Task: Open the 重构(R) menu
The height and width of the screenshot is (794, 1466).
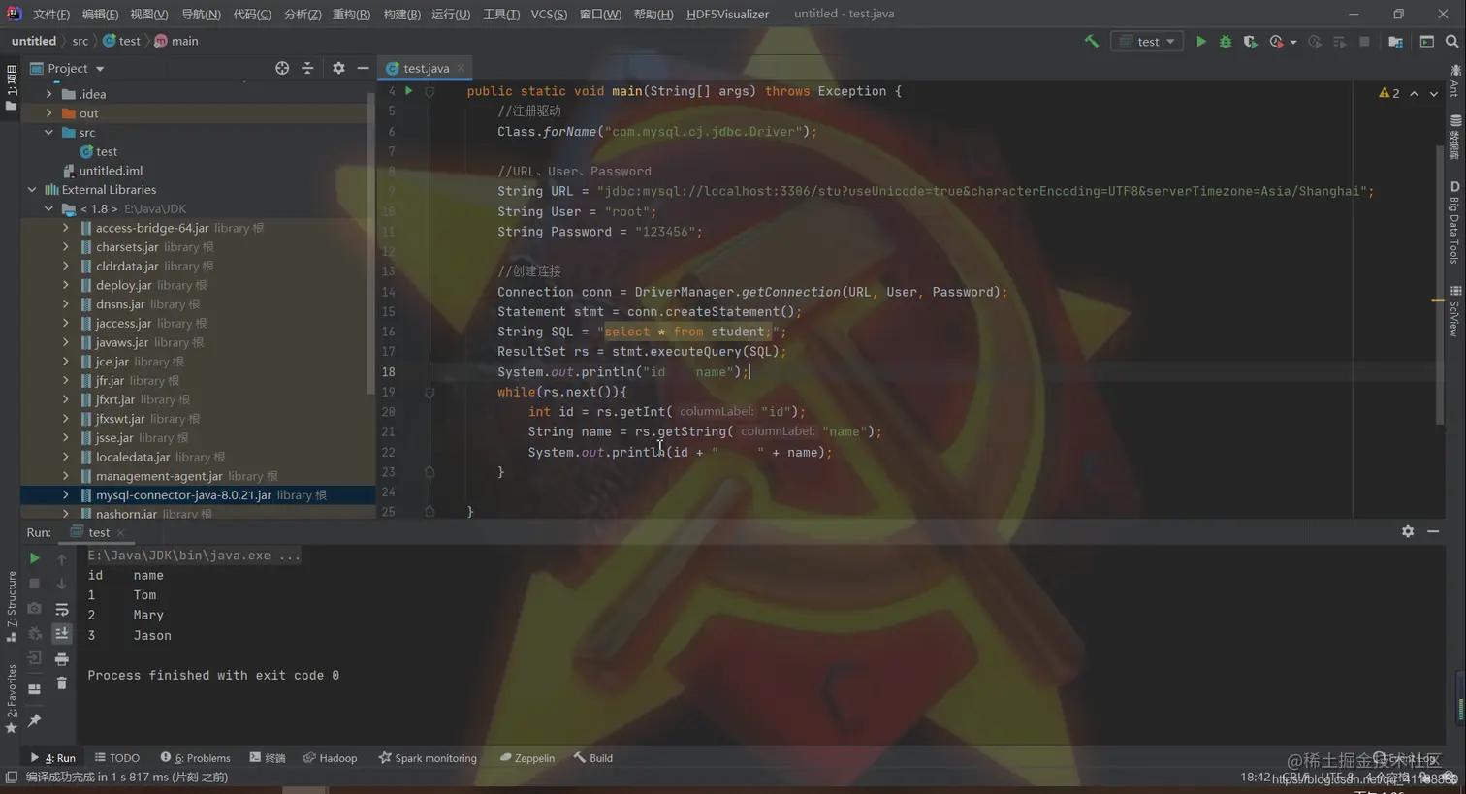Action: click(351, 14)
